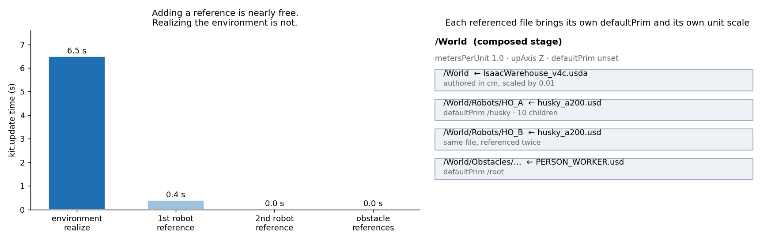This screenshot has height=241, width=775.
Task: Click the IsaacWarehouse_v4c.usda reference box
Action: [x=594, y=80]
